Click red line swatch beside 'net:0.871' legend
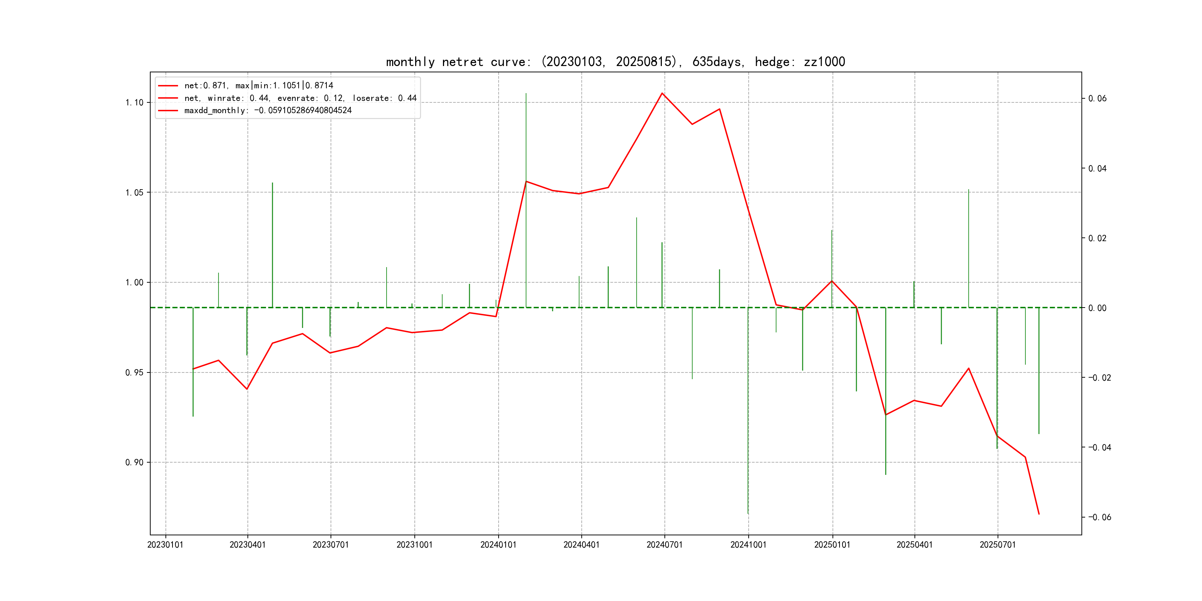1202x601 pixels. pos(168,86)
